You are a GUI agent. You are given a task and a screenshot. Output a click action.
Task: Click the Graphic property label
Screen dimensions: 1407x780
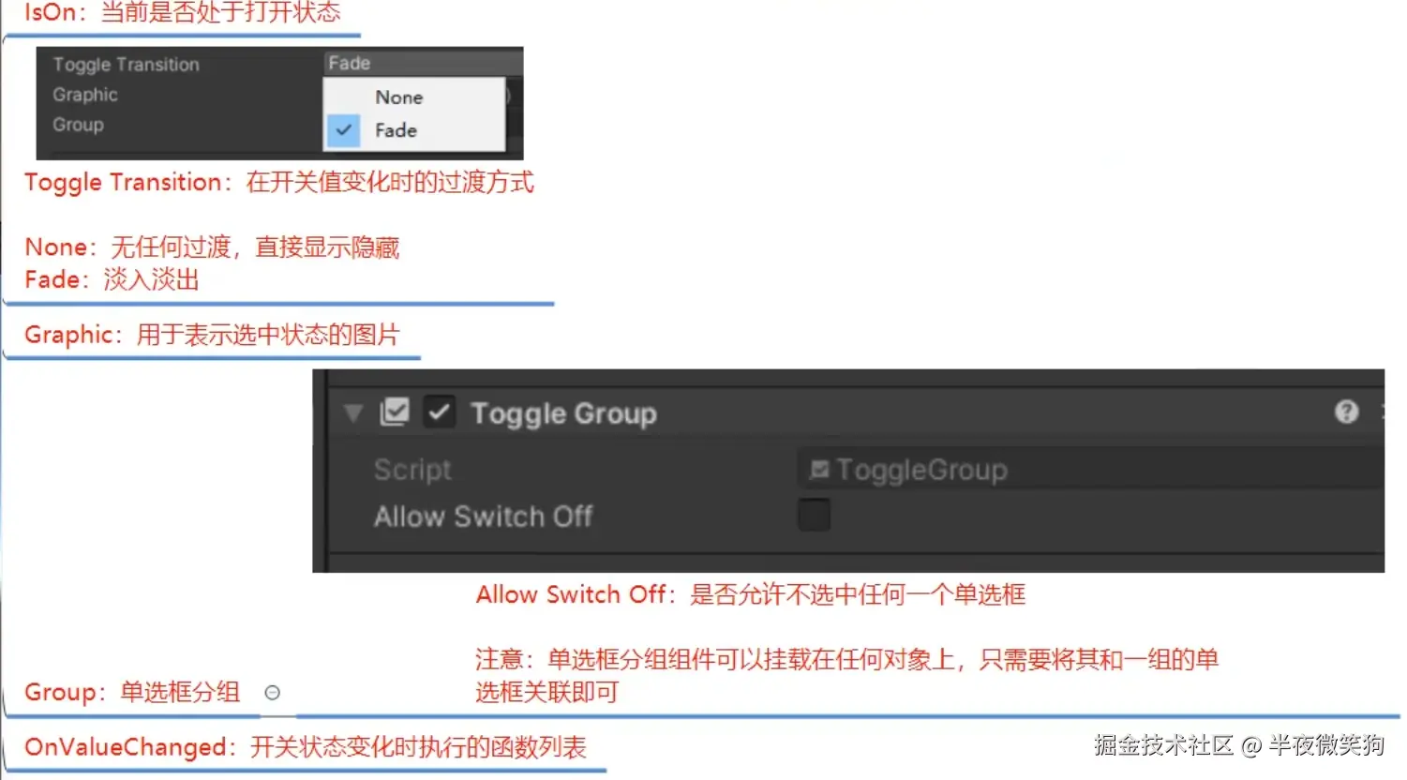click(x=85, y=95)
